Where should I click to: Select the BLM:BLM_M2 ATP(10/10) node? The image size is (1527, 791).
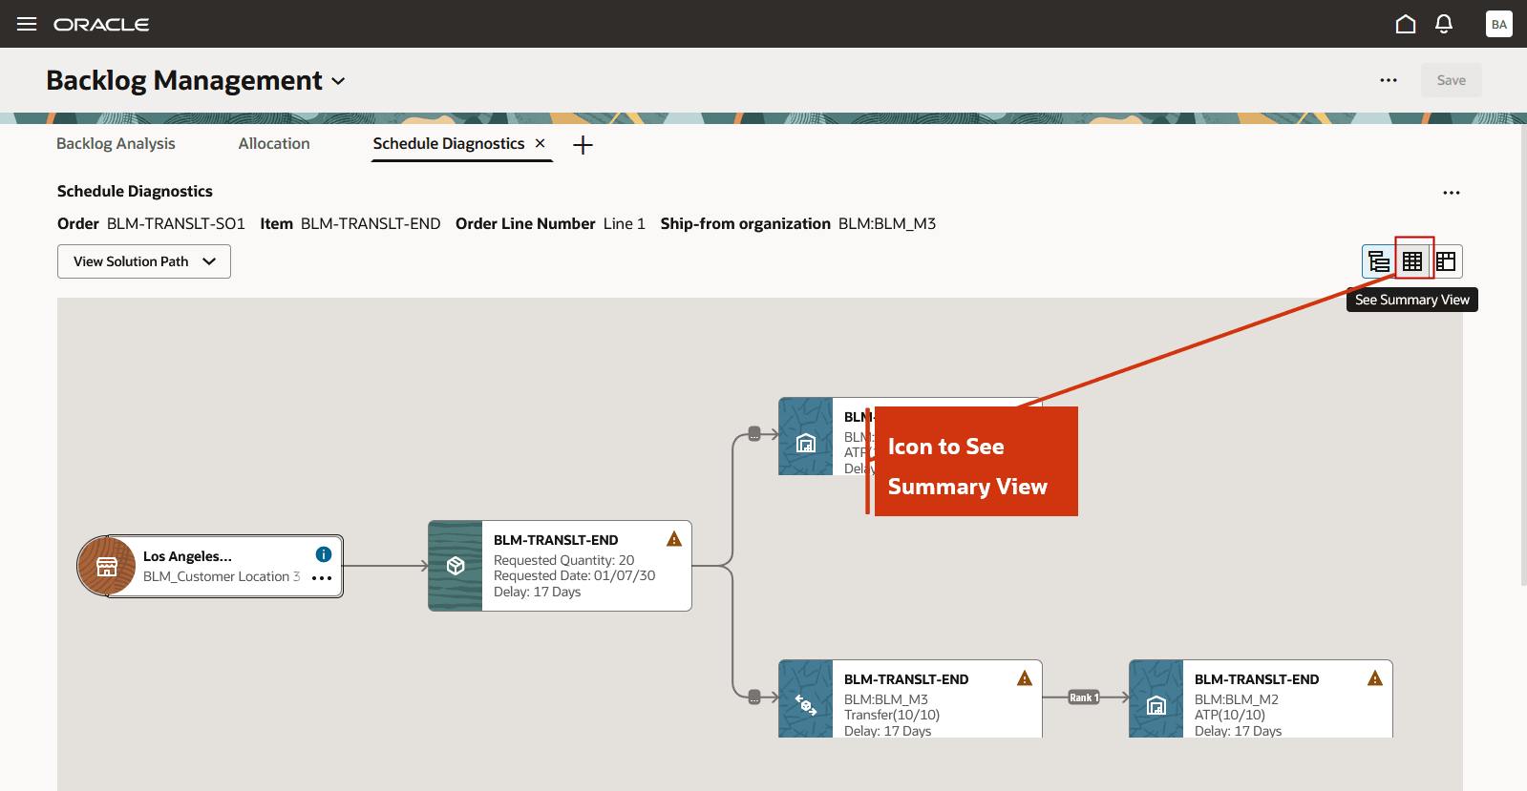(1261, 698)
